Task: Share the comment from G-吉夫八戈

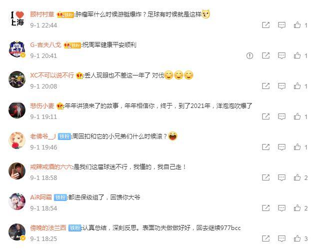Action: [266, 55]
